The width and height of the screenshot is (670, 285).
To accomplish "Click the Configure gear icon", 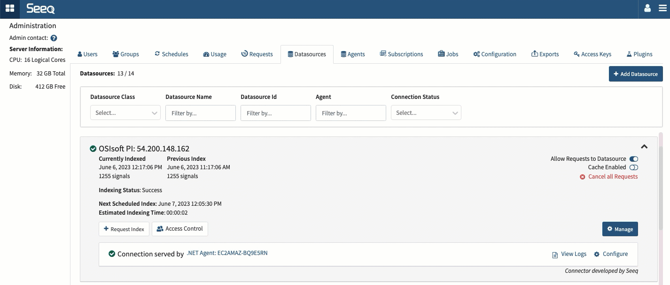I will click(597, 254).
